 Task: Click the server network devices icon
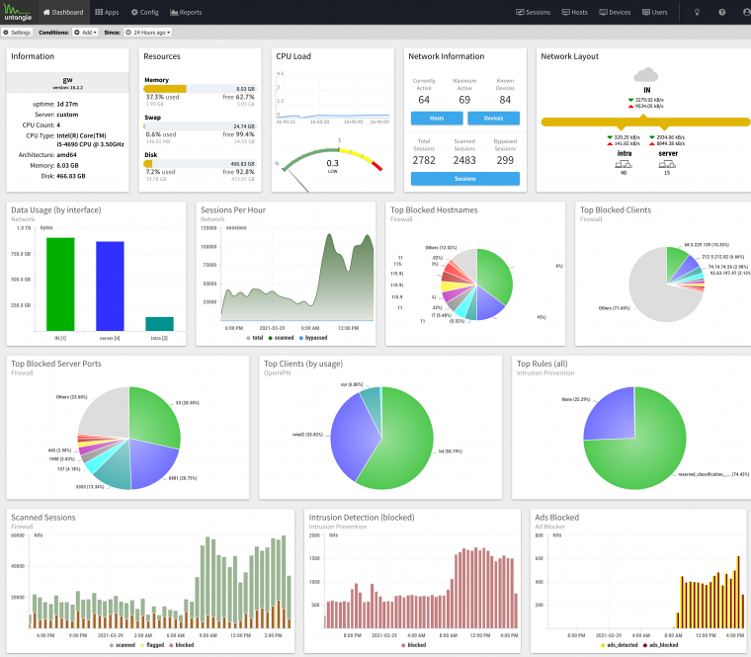(x=667, y=164)
